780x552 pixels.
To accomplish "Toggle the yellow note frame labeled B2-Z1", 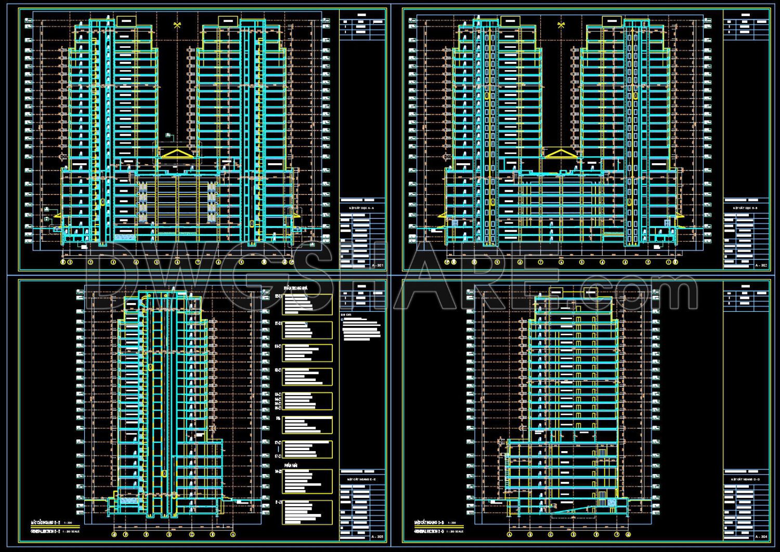I will point(307,304).
